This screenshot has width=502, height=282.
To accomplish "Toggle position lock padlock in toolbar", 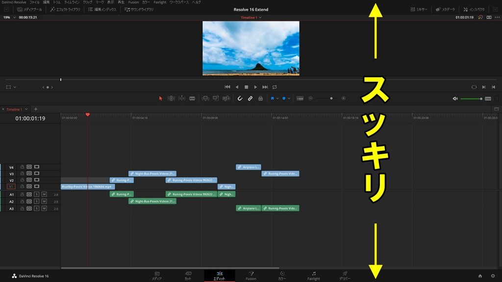I will 261,98.
